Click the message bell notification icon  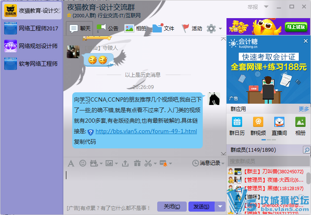164,164
